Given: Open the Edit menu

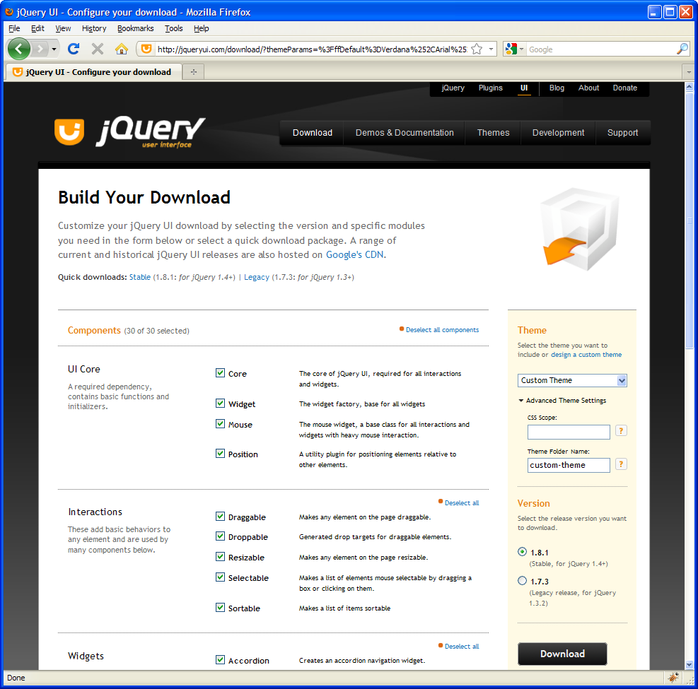Looking at the screenshot, I should click(x=37, y=28).
